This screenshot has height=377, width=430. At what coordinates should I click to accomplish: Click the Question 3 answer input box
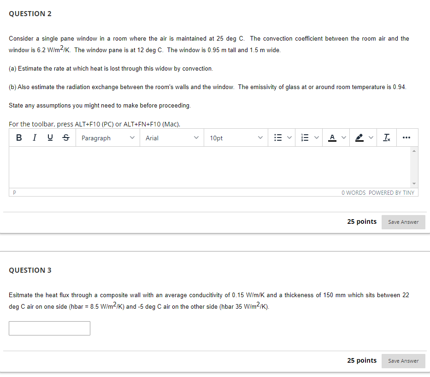tap(49, 328)
